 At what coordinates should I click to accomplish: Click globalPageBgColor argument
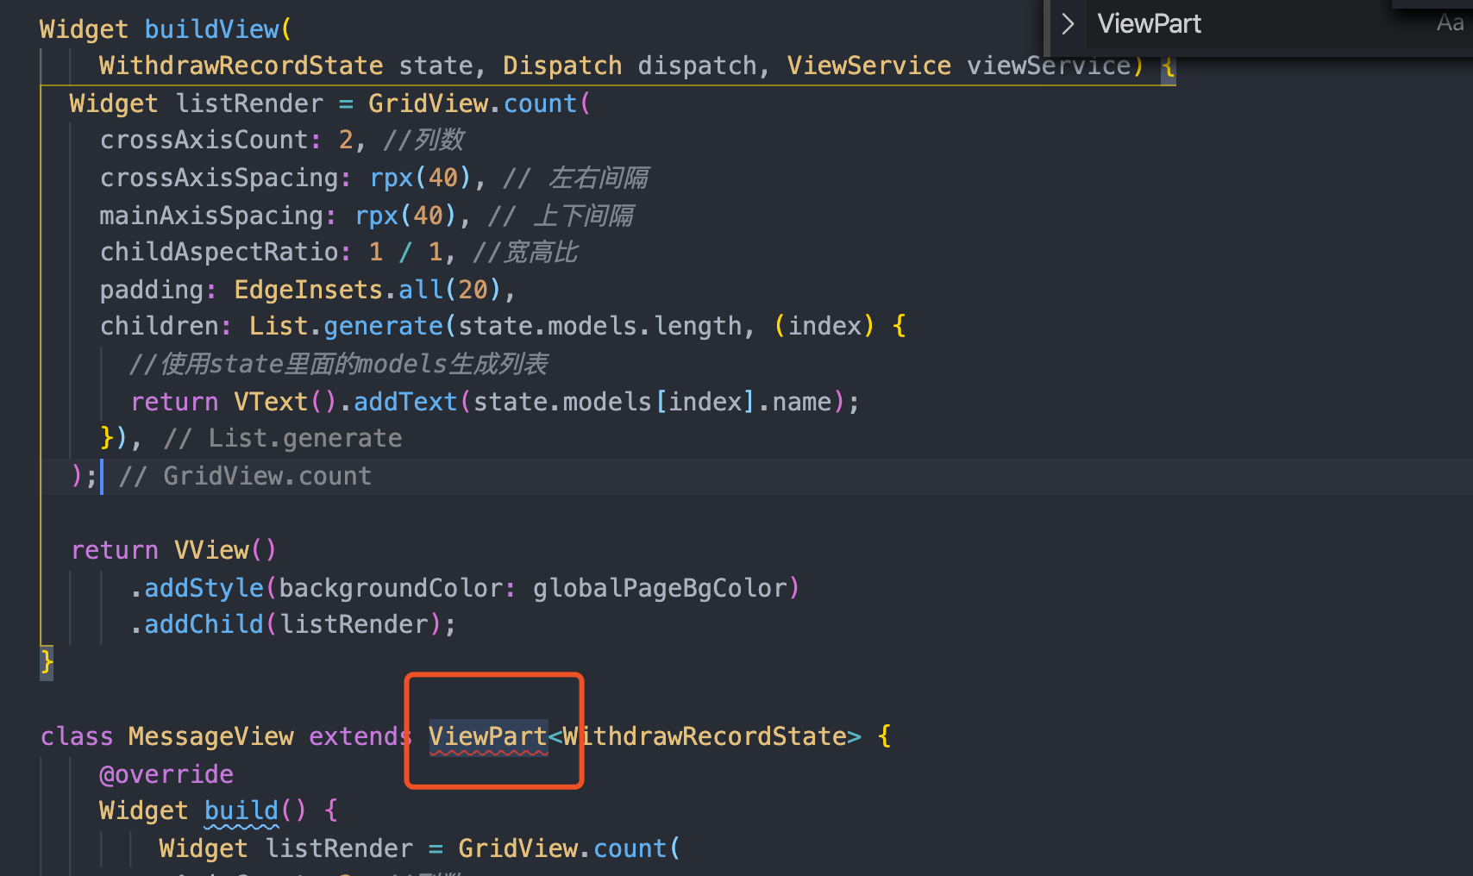pos(660,588)
